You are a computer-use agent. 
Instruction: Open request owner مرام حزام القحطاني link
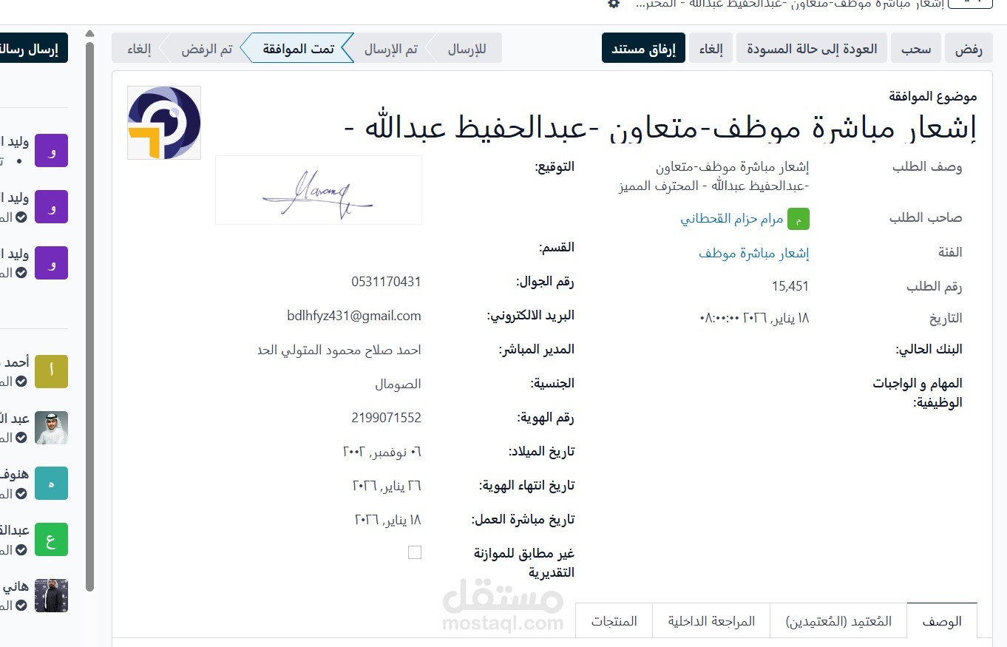click(731, 219)
